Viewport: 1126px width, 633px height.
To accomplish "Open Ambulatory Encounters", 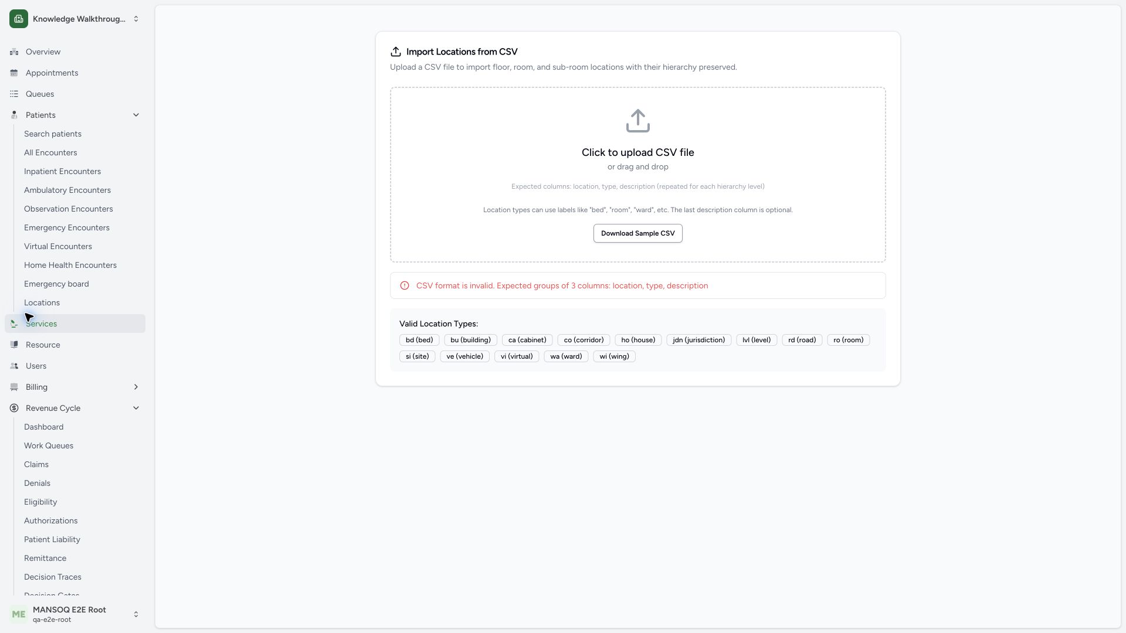I will click(67, 190).
